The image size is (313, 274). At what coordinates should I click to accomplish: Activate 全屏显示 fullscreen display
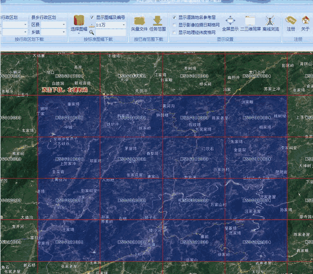[x=230, y=23]
